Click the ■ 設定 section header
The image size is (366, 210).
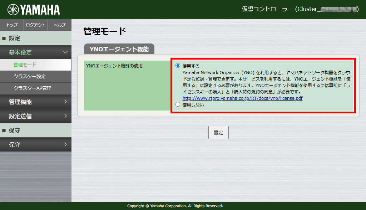pos(36,38)
